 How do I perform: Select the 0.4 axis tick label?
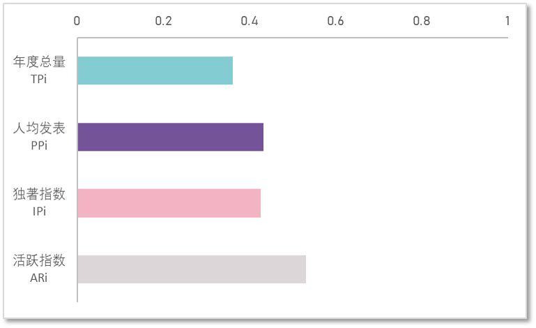click(250, 21)
